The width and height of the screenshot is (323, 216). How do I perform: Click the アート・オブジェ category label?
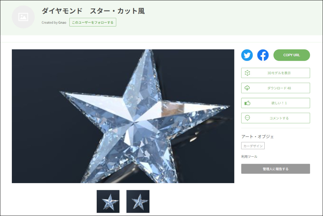coord(258,137)
